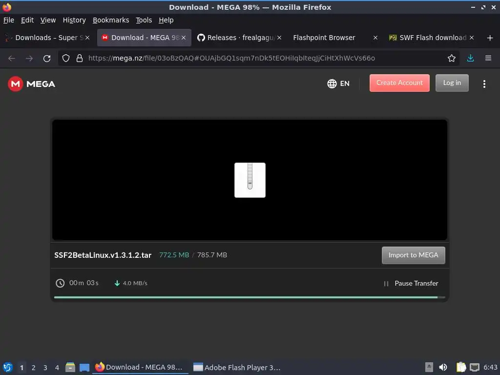Close the Releases GitHub tab
Viewport: 500px width, 375px height.
279,38
